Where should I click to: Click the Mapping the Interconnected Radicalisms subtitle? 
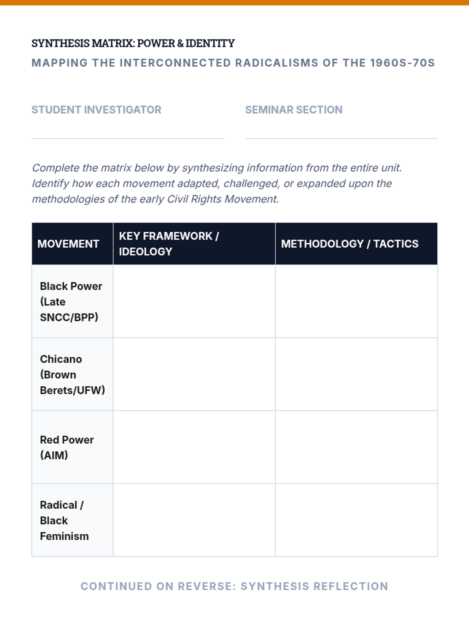(233, 63)
